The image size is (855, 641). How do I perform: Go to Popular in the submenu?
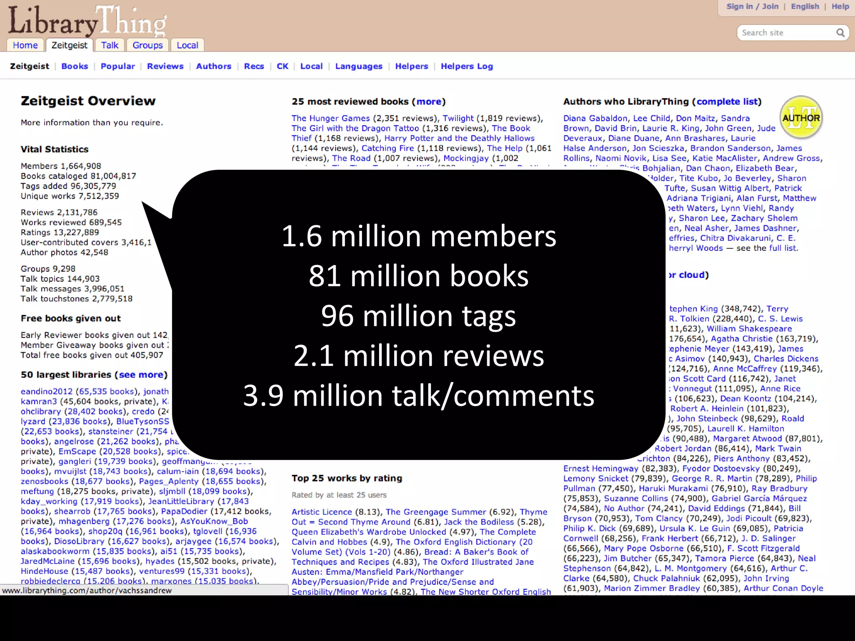pyautogui.click(x=118, y=66)
